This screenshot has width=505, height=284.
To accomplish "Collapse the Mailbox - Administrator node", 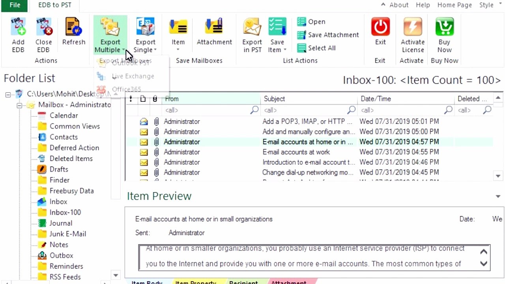I will (19, 105).
